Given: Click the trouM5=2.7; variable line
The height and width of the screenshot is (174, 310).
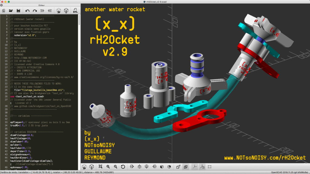Looking at the screenshot, I should 29,125.
